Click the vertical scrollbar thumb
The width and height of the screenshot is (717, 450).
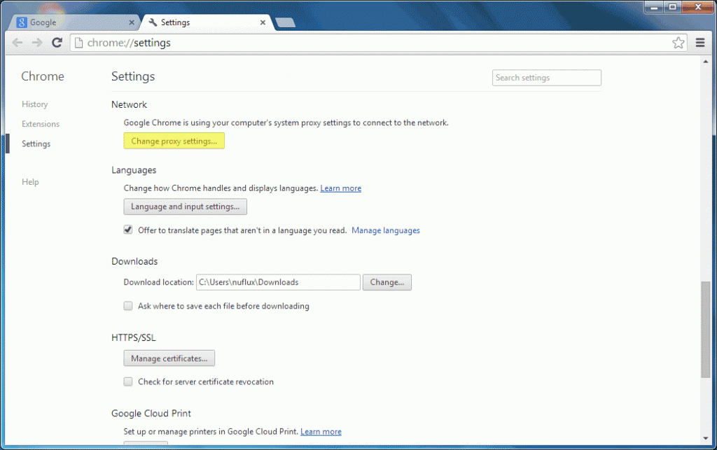(706, 330)
